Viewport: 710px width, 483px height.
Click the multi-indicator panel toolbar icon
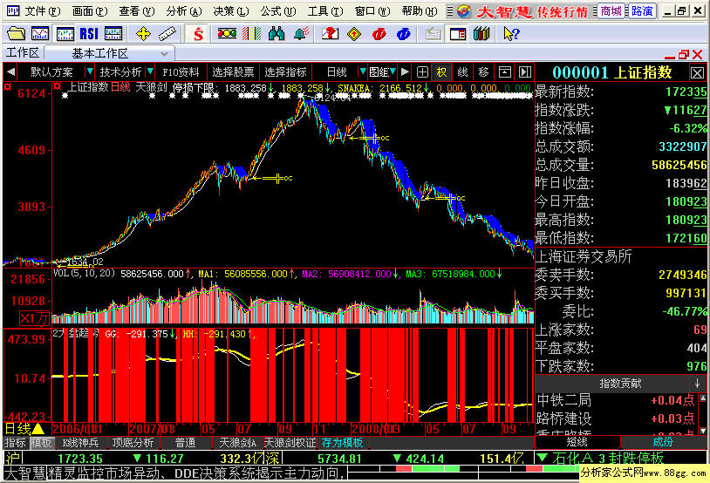click(113, 33)
